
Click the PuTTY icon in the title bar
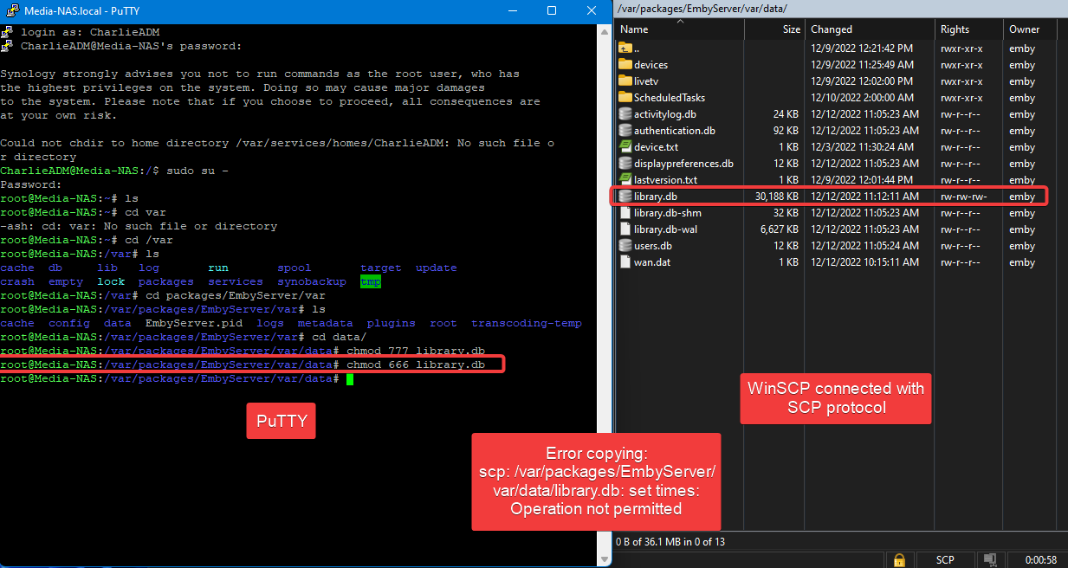pos(10,10)
